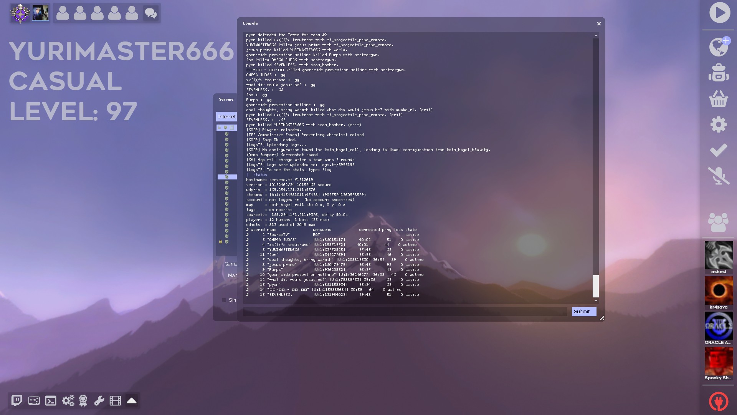Click the achievement ribbon badge icon
The image size is (737, 415).
(x=83, y=401)
